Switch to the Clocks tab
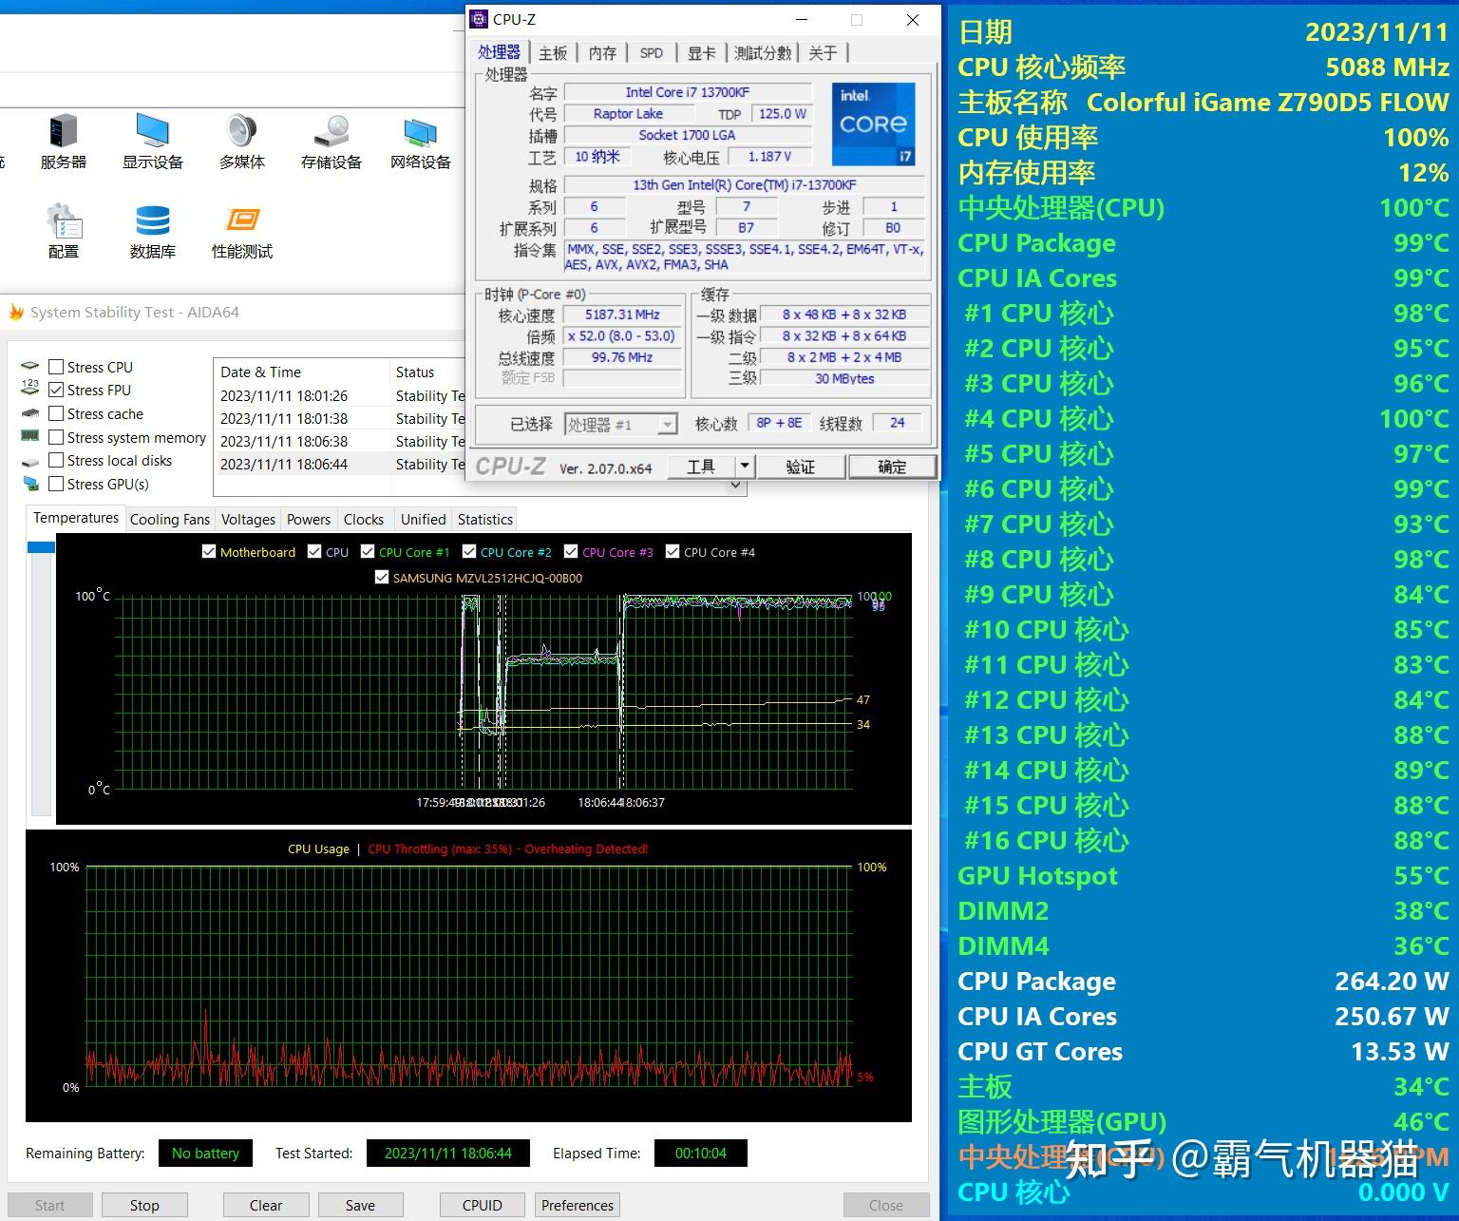This screenshot has width=1459, height=1221. (x=364, y=519)
